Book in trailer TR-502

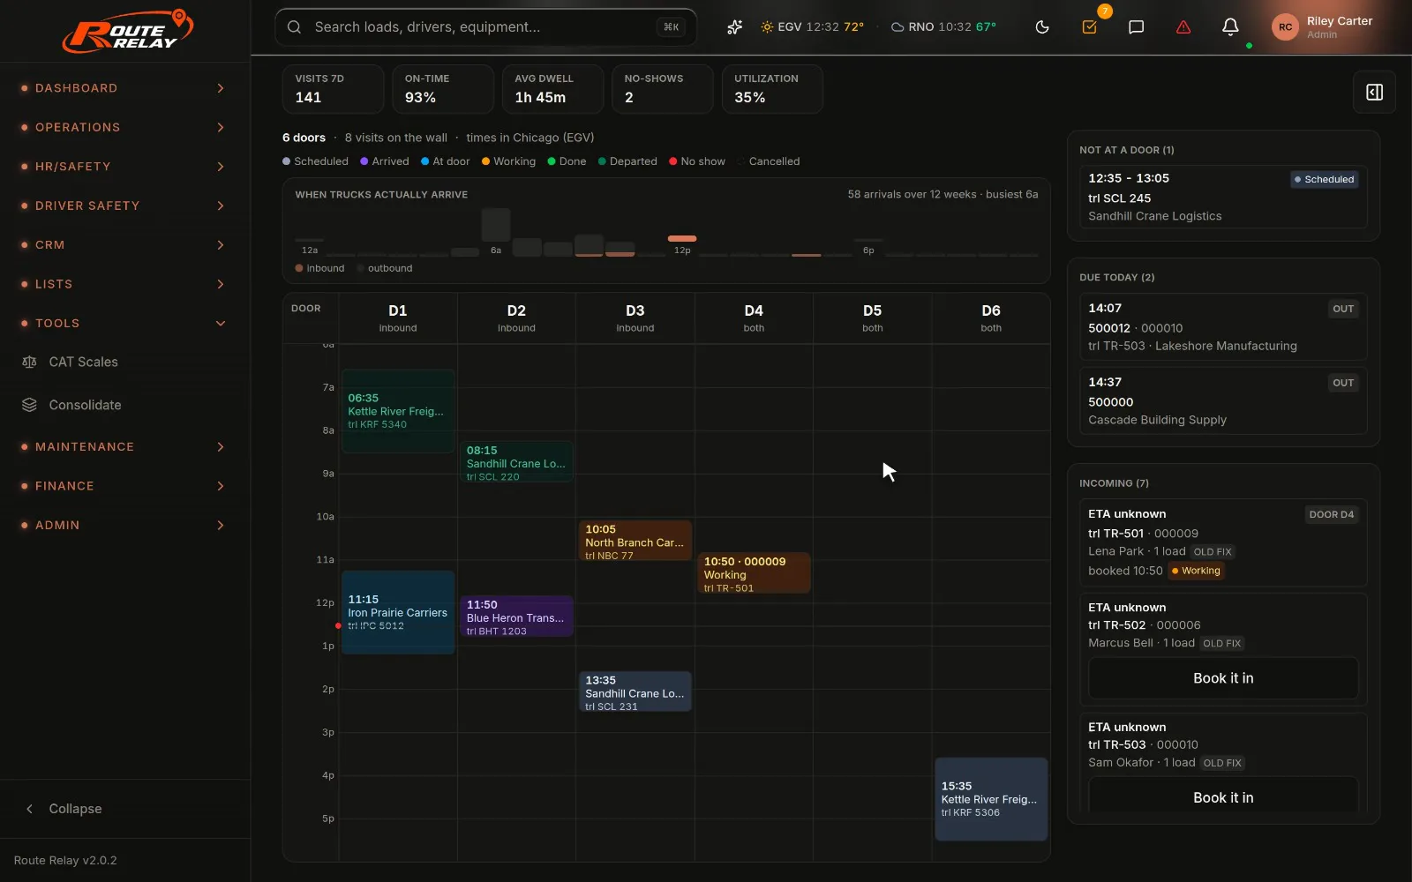(x=1223, y=678)
